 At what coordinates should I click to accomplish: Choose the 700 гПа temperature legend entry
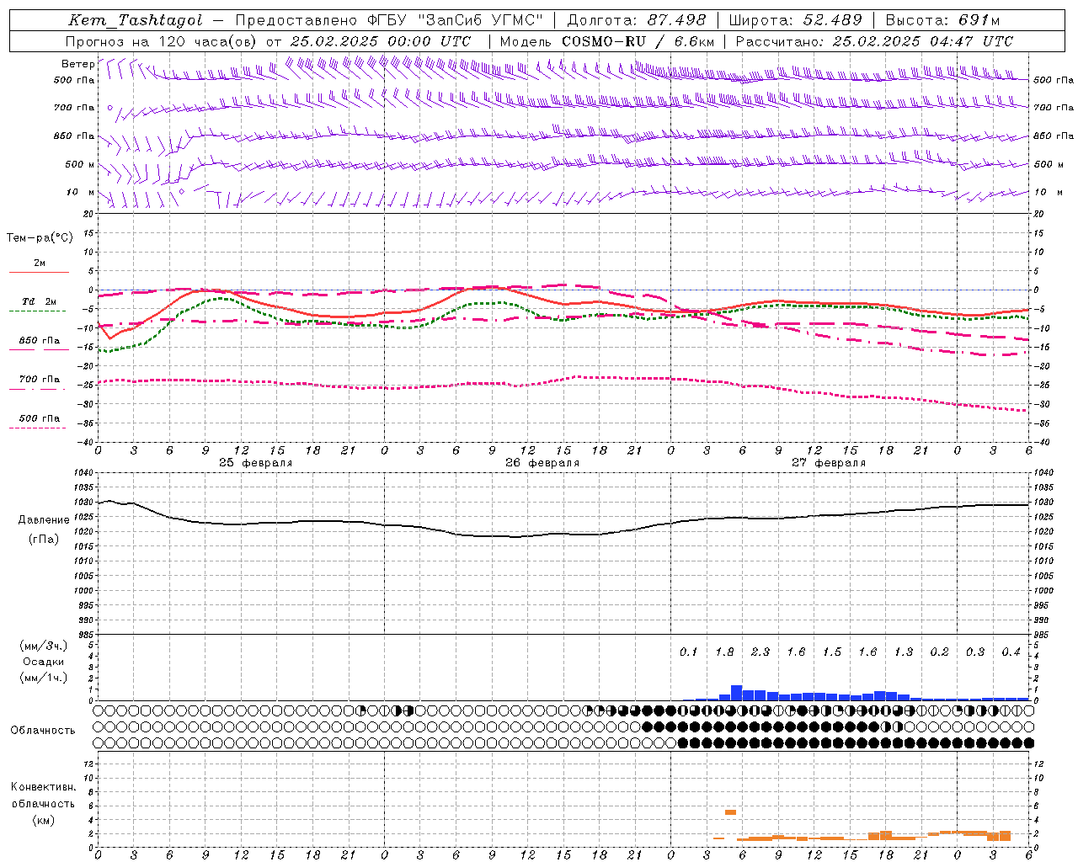pos(40,382)
